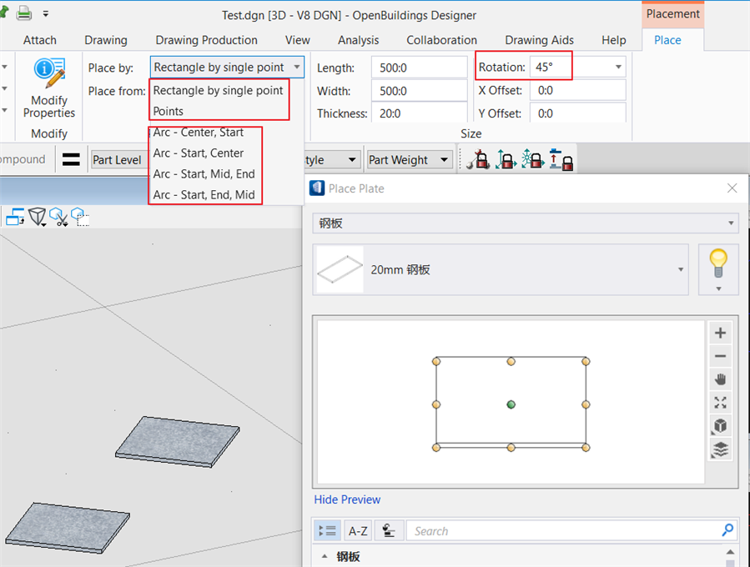Click the layers icon in preview toolbar
This screenshot has height=567, width=750.
[x=720, y=449]
